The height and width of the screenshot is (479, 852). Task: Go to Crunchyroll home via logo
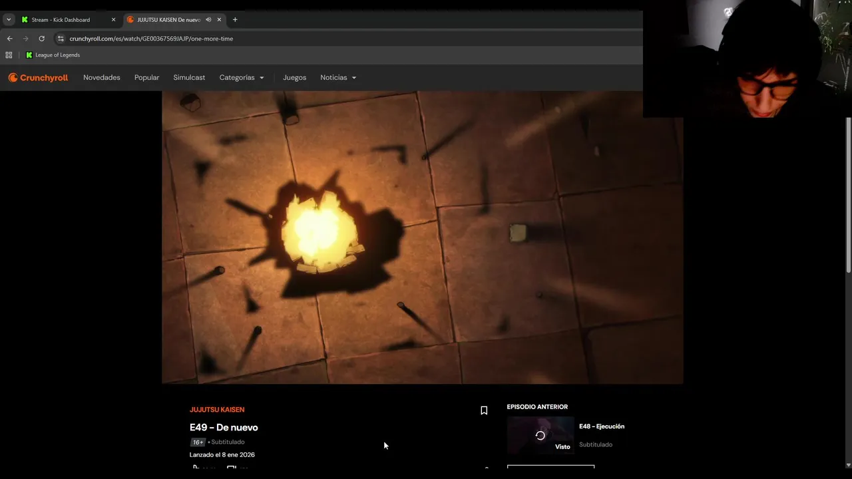[38, 78]
